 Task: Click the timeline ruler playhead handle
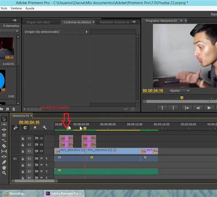click(85, 128)
